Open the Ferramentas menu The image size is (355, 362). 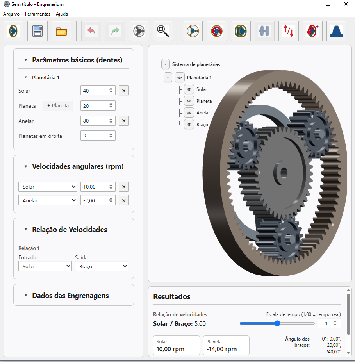(37, 14)
